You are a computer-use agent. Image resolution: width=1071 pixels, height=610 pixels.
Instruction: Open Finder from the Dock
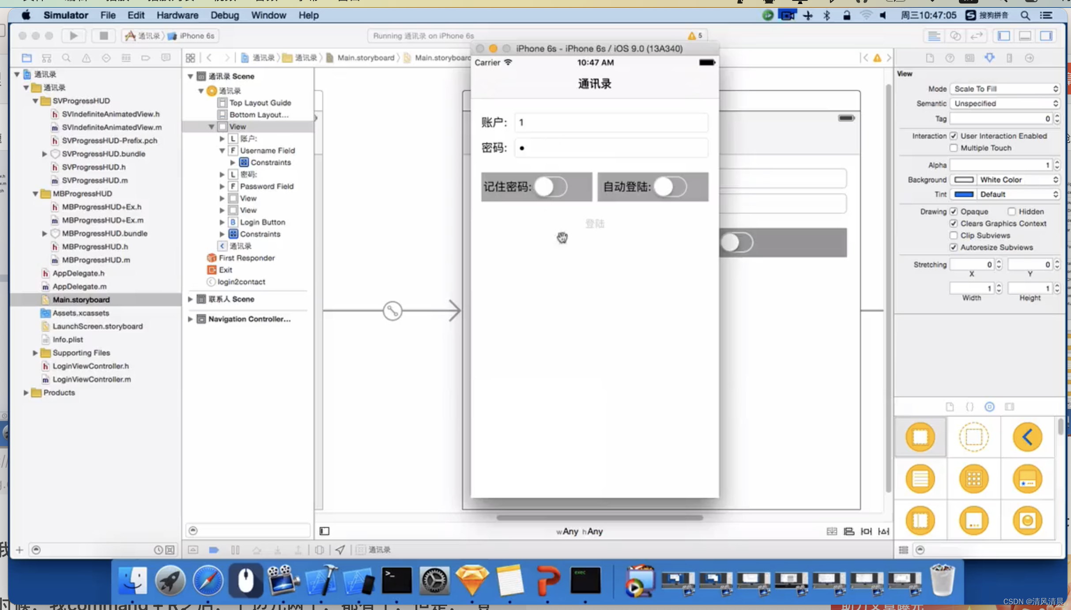(x=132, y=580)
